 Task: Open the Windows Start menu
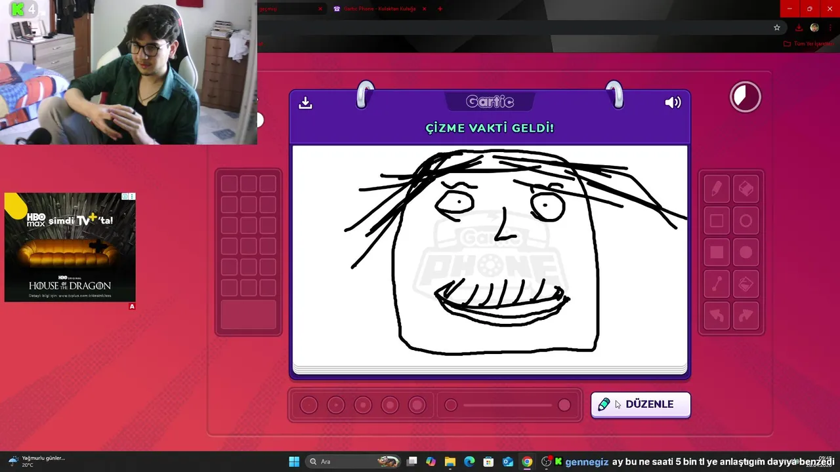294,462
